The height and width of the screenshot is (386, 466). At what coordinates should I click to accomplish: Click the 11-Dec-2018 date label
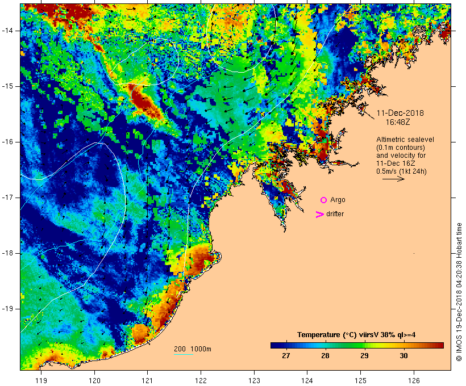tap(400, 113)
